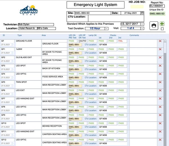Open the Test Duration 1/2 Hour dropdown

pyautogui.click(x=106, y=28)
